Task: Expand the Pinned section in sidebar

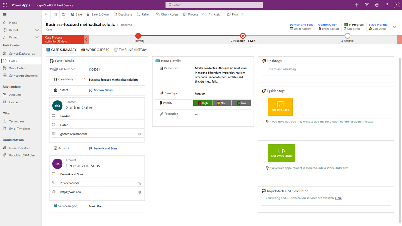Action: (37, 37)
